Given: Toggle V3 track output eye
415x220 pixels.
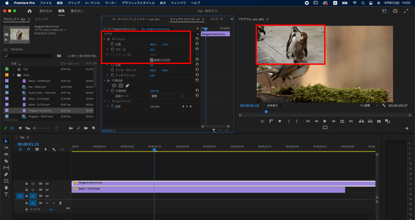Looking at the screenshot, I should point(47,183).
